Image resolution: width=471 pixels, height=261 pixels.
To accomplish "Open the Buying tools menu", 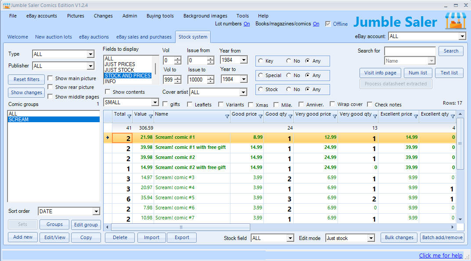I will [160, 16].
